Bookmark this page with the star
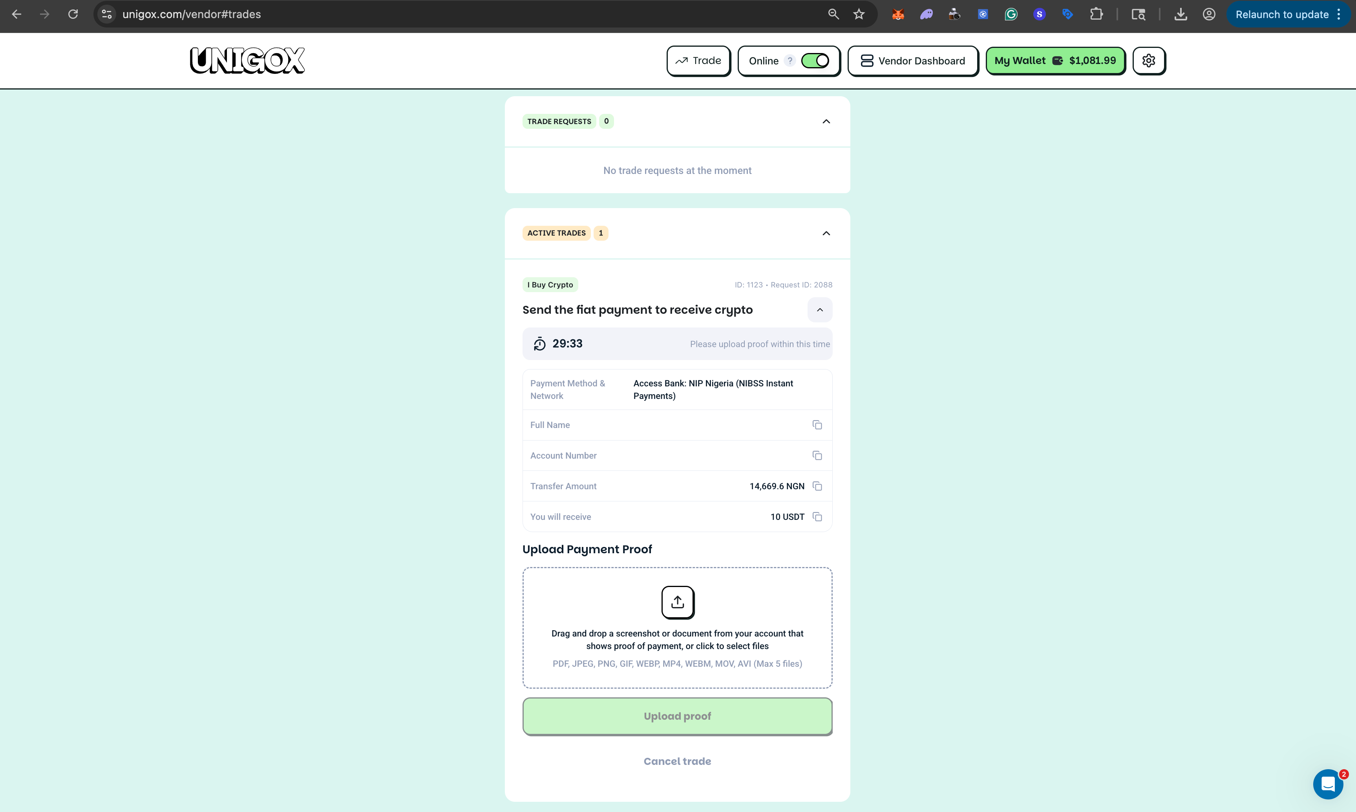 pos(859,14)
